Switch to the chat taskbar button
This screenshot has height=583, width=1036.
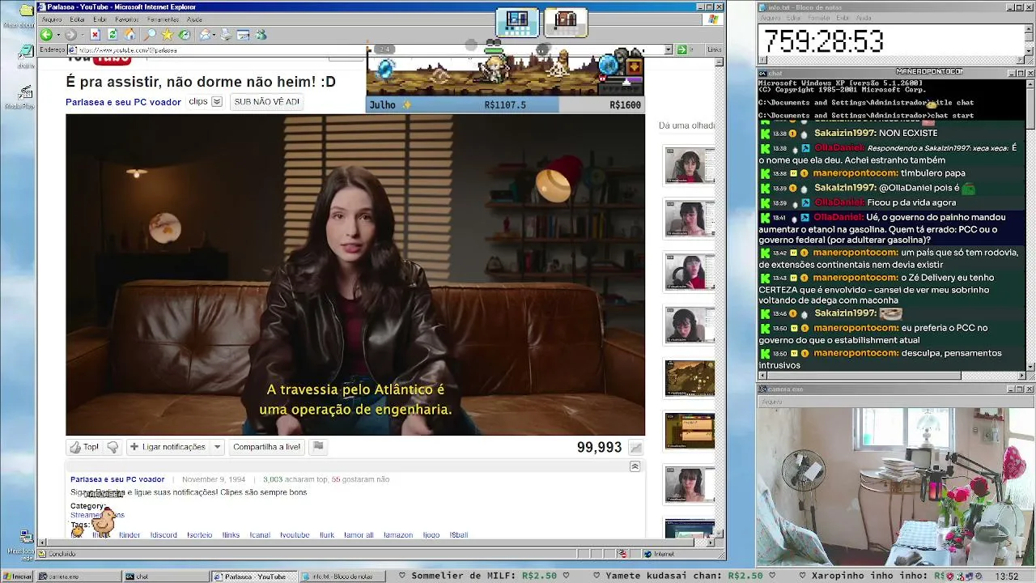click(x=164, y=577)
